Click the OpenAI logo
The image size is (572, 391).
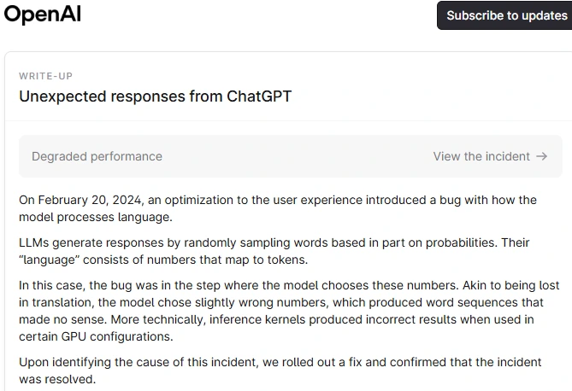point(43,15)
